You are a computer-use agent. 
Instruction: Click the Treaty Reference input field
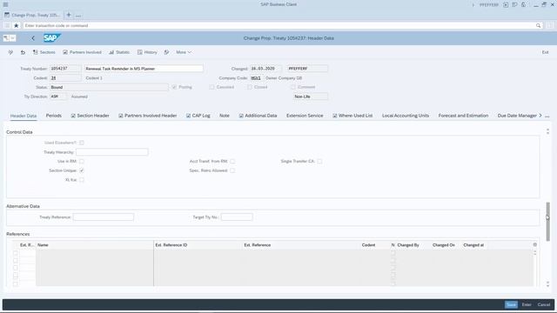pos(104,216)
